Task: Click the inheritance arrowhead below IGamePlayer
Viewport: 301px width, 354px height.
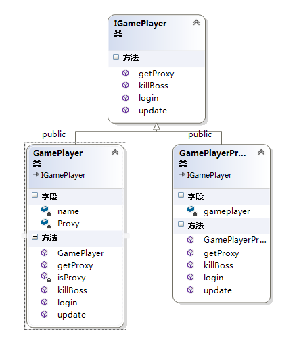Action: point(157,127)
